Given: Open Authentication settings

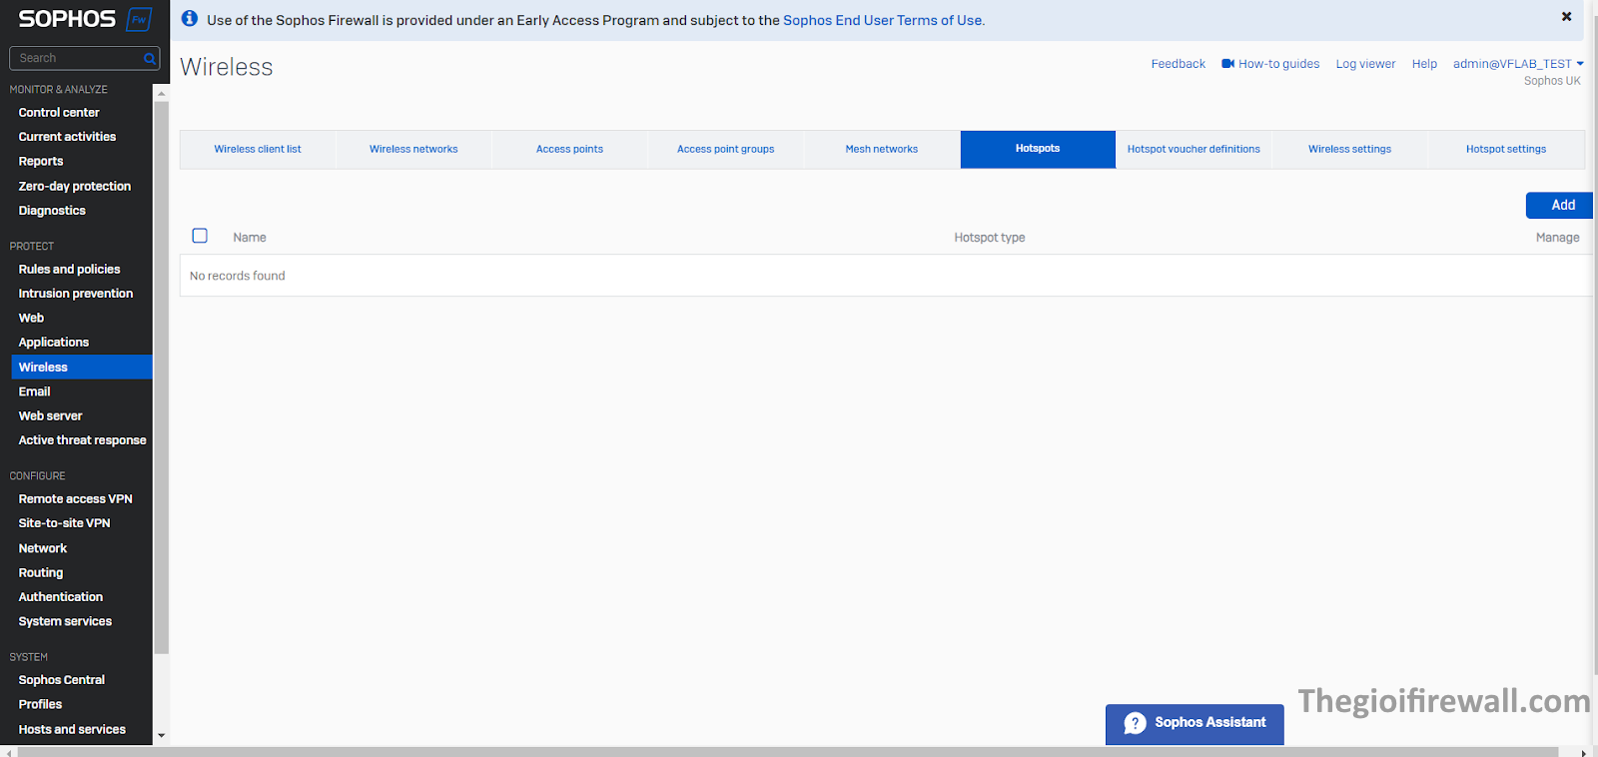Looking at the screenshot, I should click(x=61, y=597).
